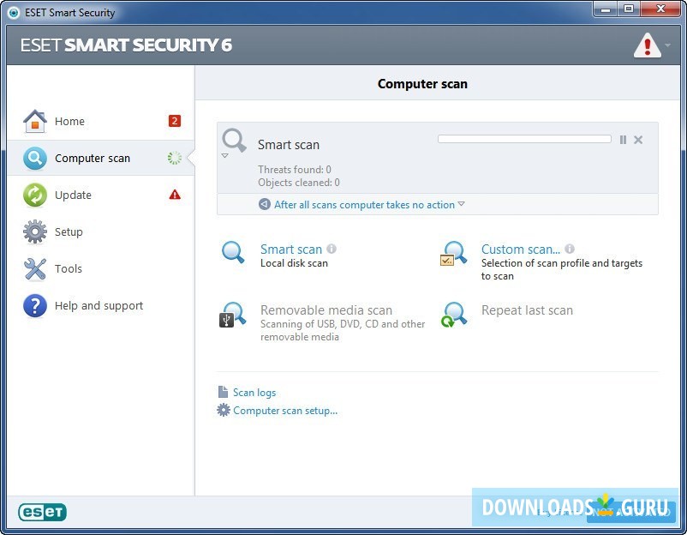Click the red Home notification badge showing 2
Screen dimensions: 687x535
(x=175, y=121)
